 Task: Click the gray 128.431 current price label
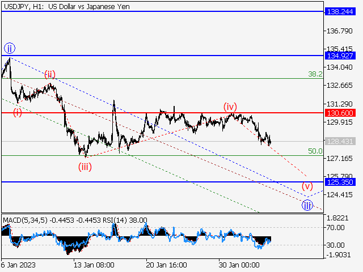[340, 141]
